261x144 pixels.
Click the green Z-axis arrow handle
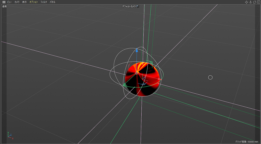coord(125,84)
